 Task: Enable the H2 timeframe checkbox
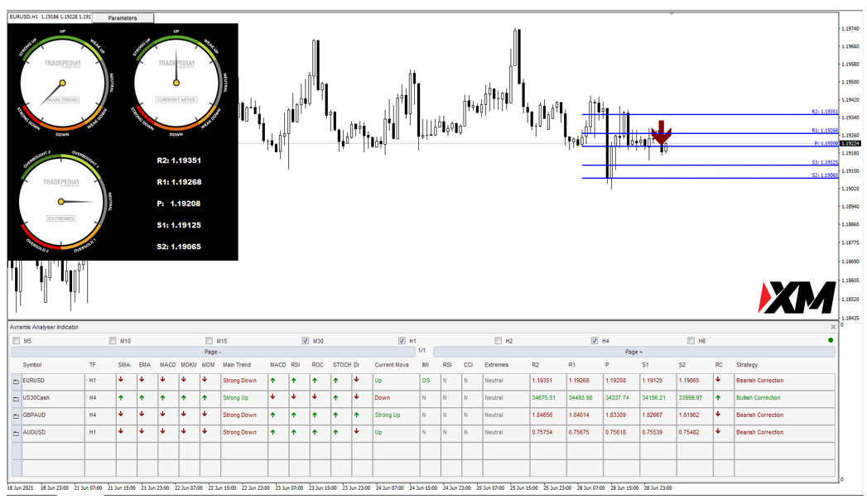pos(498,340)
